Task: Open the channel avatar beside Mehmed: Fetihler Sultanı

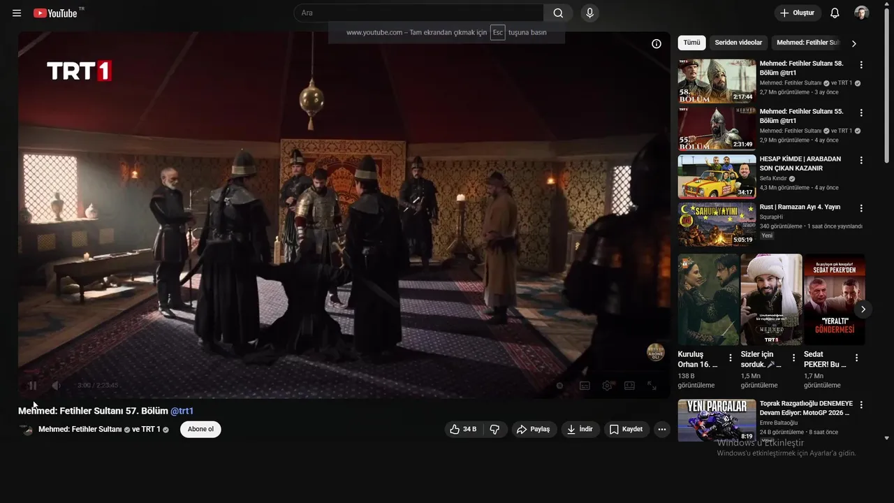Action: [27, 430]
